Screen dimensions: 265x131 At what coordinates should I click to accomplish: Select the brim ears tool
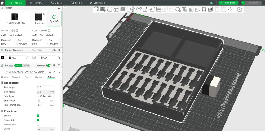click(204, 9)
